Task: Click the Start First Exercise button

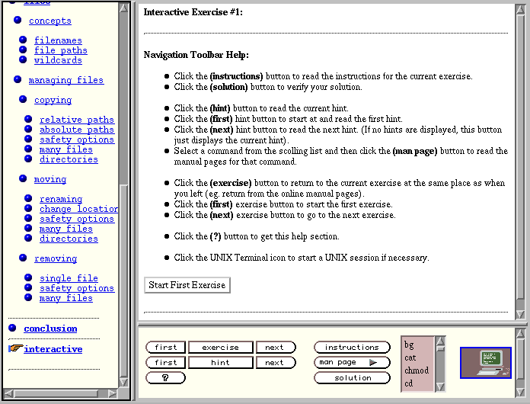Action: point(187,285)
